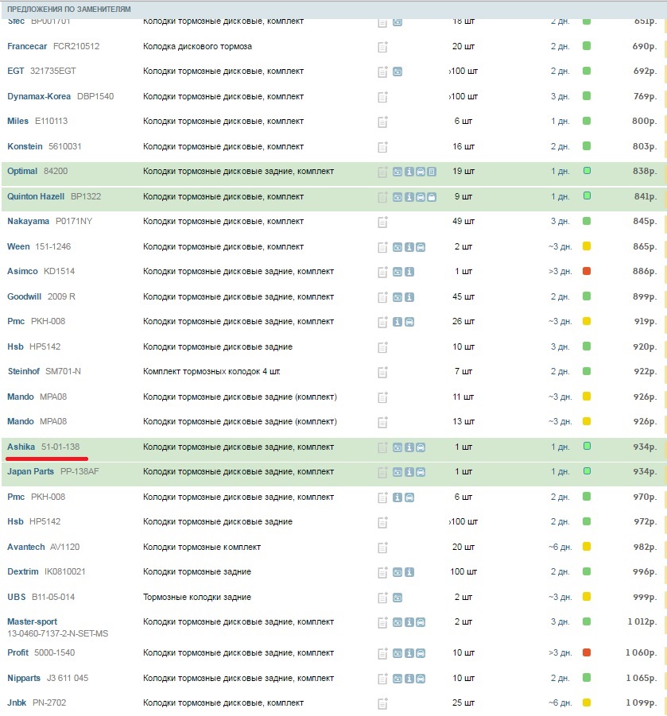Click green status square in Miles row

(587, 121)
